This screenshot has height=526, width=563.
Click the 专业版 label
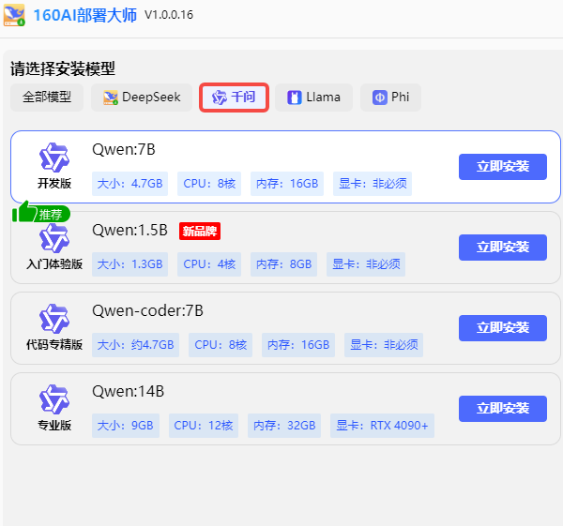pyautogui.click(x=54, y=425)
